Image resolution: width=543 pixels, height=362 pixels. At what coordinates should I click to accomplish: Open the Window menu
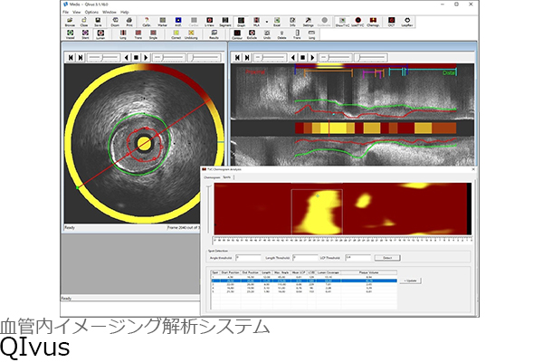coord(110,12)
